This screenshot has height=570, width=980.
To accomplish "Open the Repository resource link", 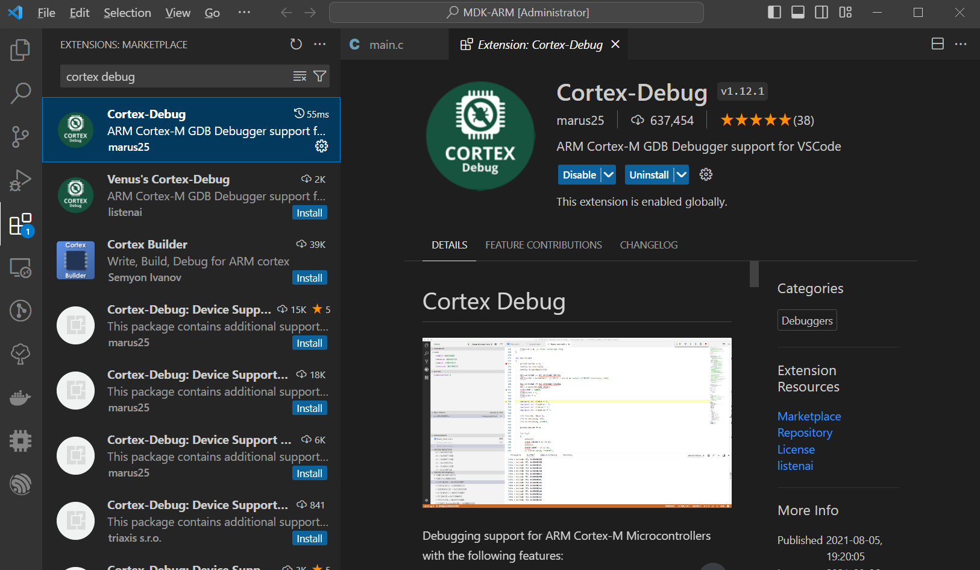I will (x=805, y=432).
